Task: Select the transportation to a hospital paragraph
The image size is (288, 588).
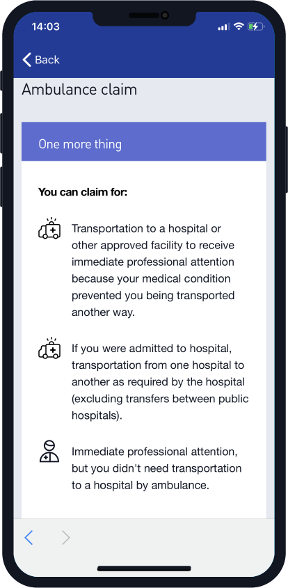Action: point(153,271)
